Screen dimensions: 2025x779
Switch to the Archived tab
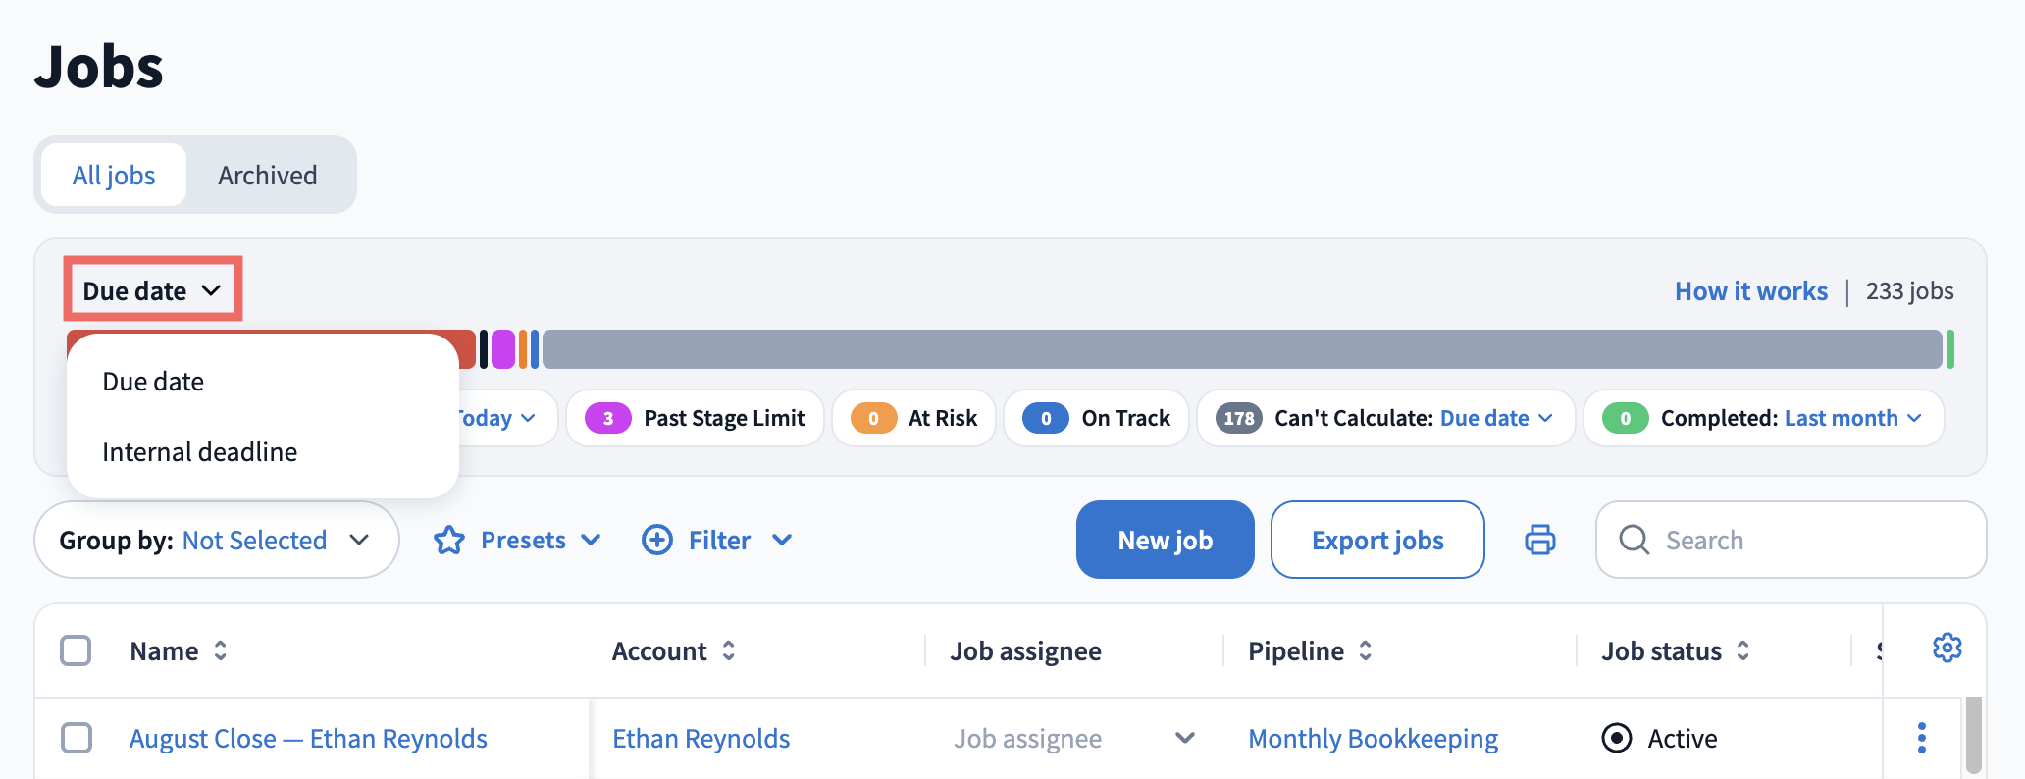click(x=268, y=175)
